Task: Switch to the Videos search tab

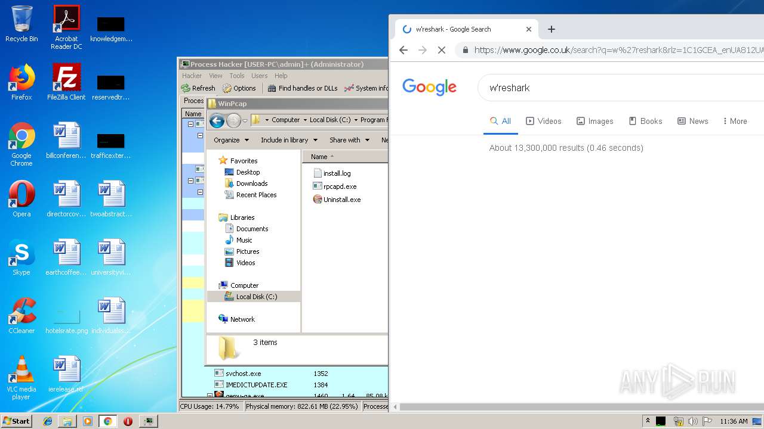Action: (x=544, y=121)
